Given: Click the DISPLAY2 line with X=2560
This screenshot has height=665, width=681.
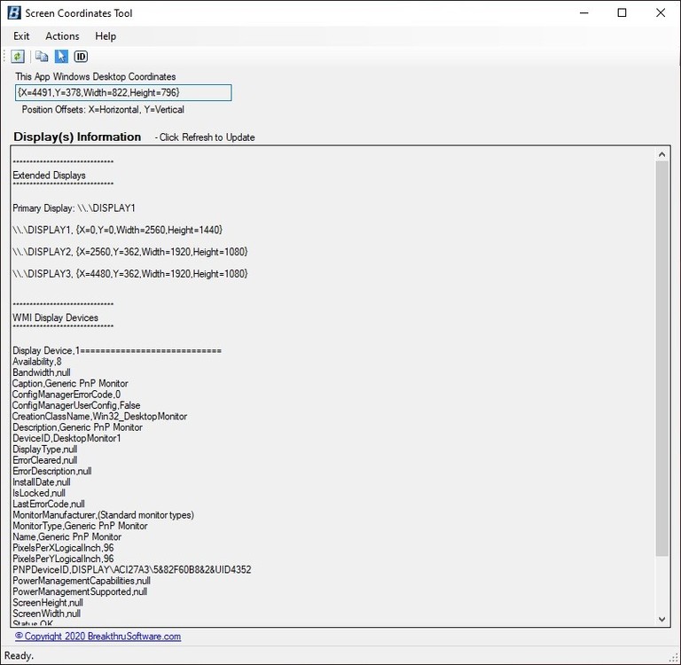Looking at the screenshot, I should (129, 252).
